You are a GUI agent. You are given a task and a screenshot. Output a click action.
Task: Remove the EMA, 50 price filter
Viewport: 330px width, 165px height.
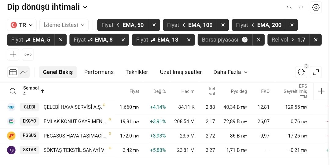[x=154, y=25]
